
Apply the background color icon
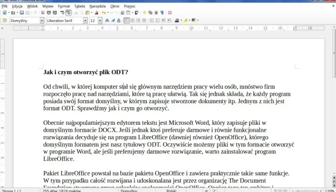pos(194,20)
